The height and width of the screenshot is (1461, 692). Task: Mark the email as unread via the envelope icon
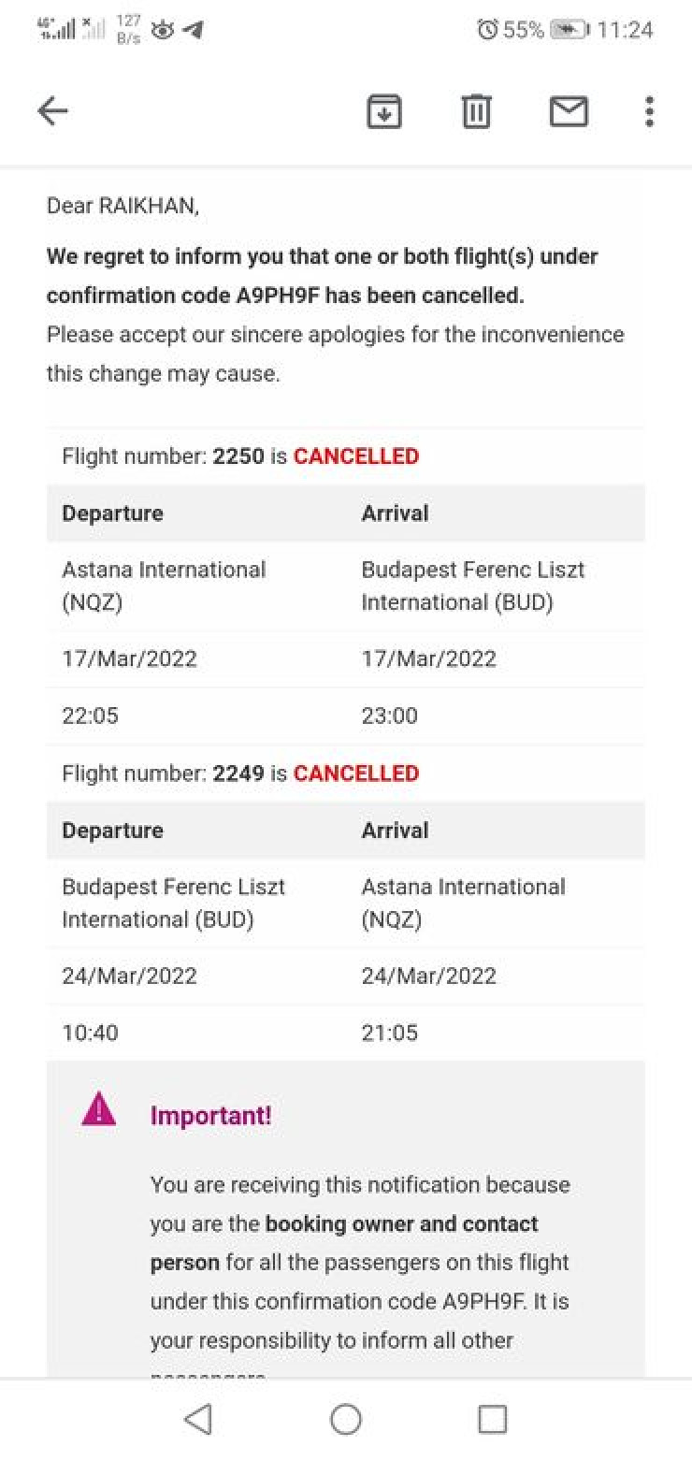click(x=568, y=111)
